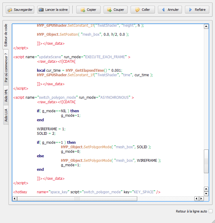Click the "<hotkey" tag
This screenshot has height=223, width=215.
pos(20,192)
